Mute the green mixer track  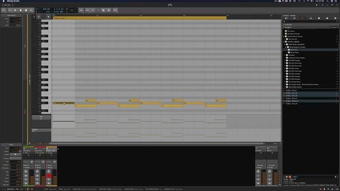pos(26,183)
